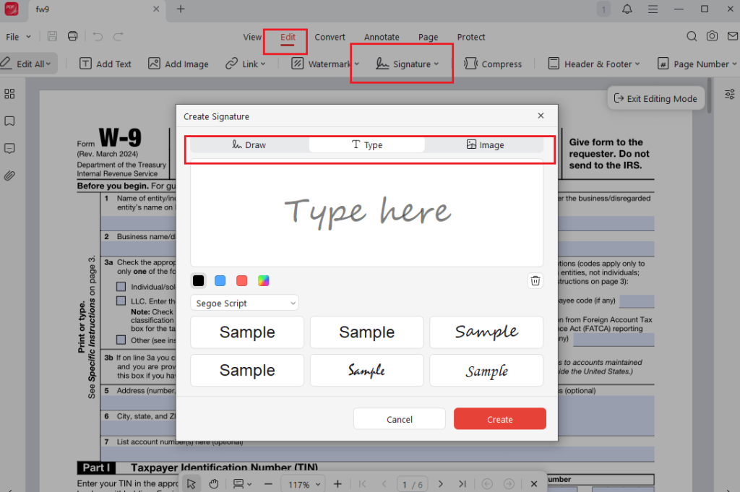The height and width of the screenshot is (492, 740).
Task: Switch to the Draw signature tab
Action: pos(249,144)
